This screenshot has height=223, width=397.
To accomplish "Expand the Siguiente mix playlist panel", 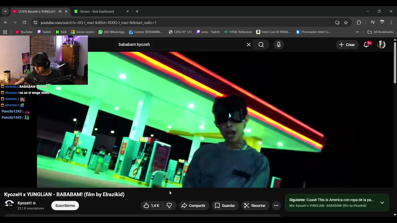I will point(382,203).
